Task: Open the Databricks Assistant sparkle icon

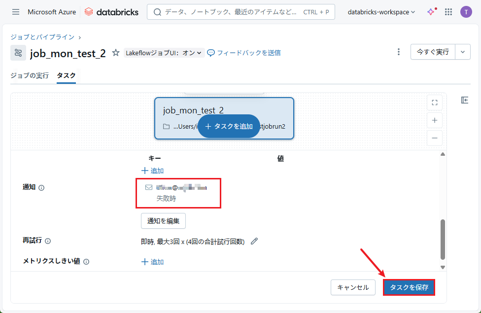Action: [431, 12]
